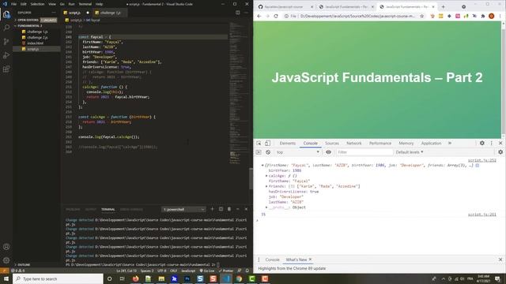Close the DevTools panel

coord(500,144)
